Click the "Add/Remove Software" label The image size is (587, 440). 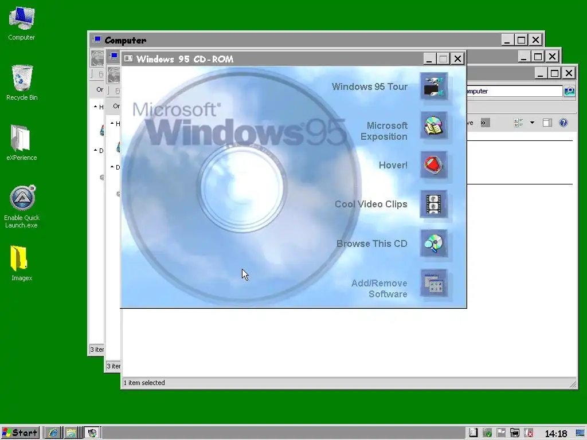(379, 289)
